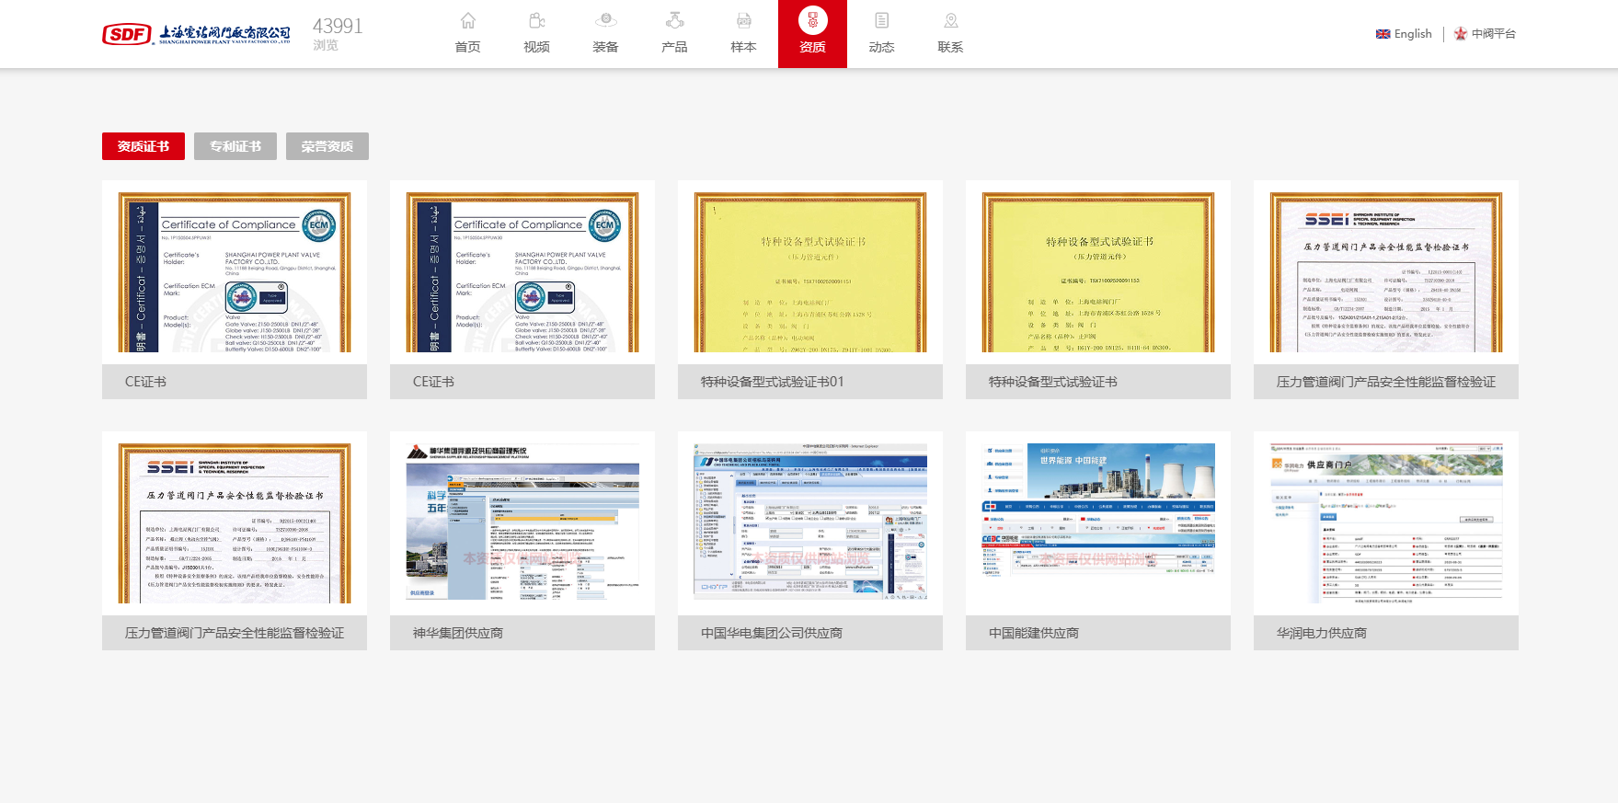Click the home icon in navigation
1618x803 pixels.
(467, 21)
